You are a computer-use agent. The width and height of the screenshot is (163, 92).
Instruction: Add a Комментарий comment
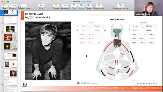pyautogui.click(x=99, y=5)
